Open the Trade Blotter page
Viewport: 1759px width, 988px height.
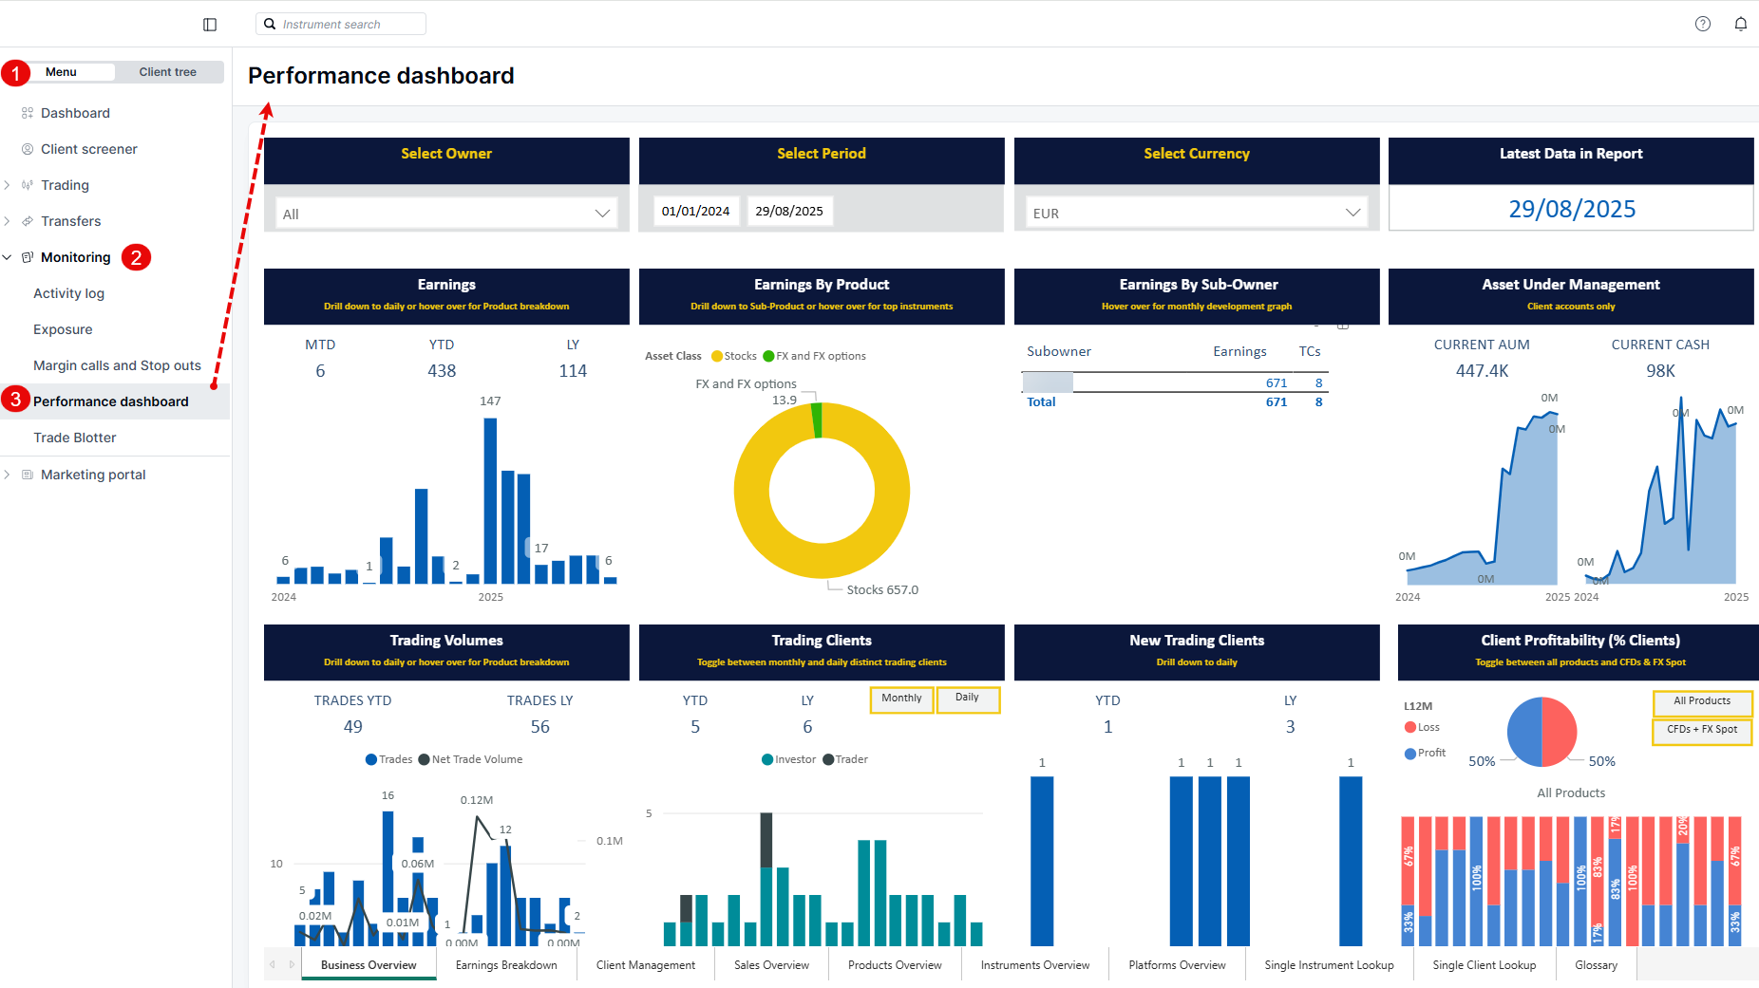[75, 438]
